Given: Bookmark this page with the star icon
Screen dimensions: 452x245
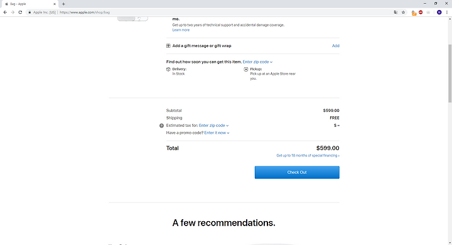Looking at the screenshot, I should pyautogui.click(x=403, y=13).
